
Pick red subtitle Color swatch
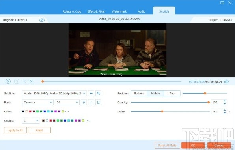click(30, 111)
